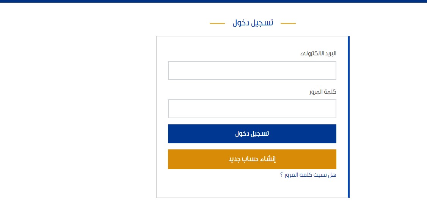Click the كلمة المرور label above password box

point(323,92)
